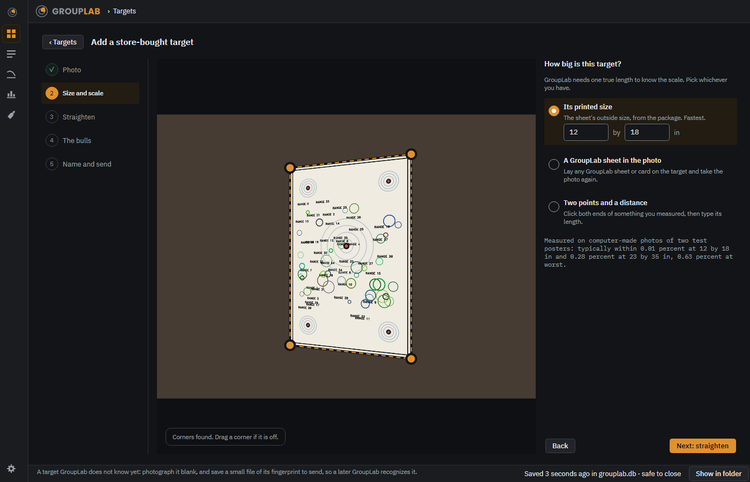
Task: Jump to 'The bulls' step
Action: pos(90,140)
